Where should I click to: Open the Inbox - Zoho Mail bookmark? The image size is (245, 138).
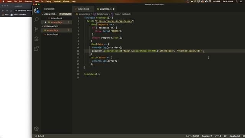coord(19,15)
